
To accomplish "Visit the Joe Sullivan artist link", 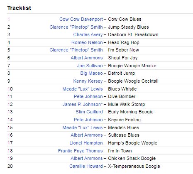I will (x=90, y=66).
